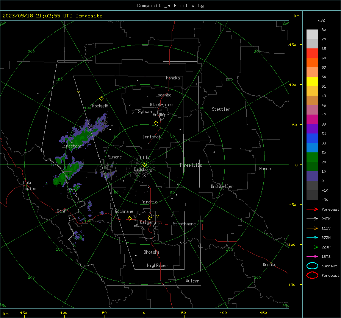This screenshot has width=341, height=318.
Task: Select the yellow diamond marker below RedDeer
Action: click(x=156, y=123)
